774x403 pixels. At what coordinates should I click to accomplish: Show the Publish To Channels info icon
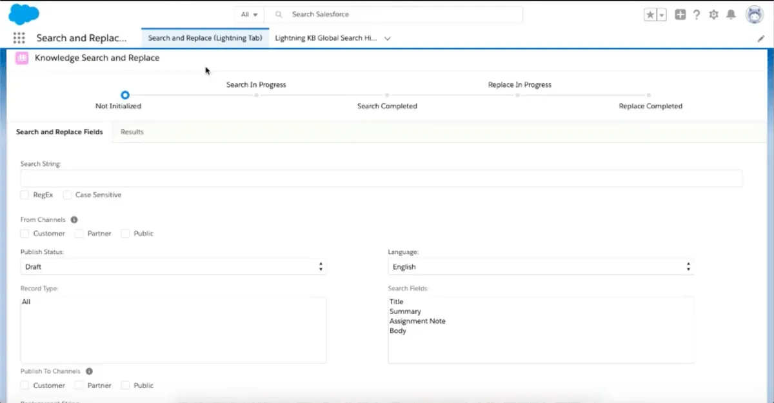click(x=89, y=371)
